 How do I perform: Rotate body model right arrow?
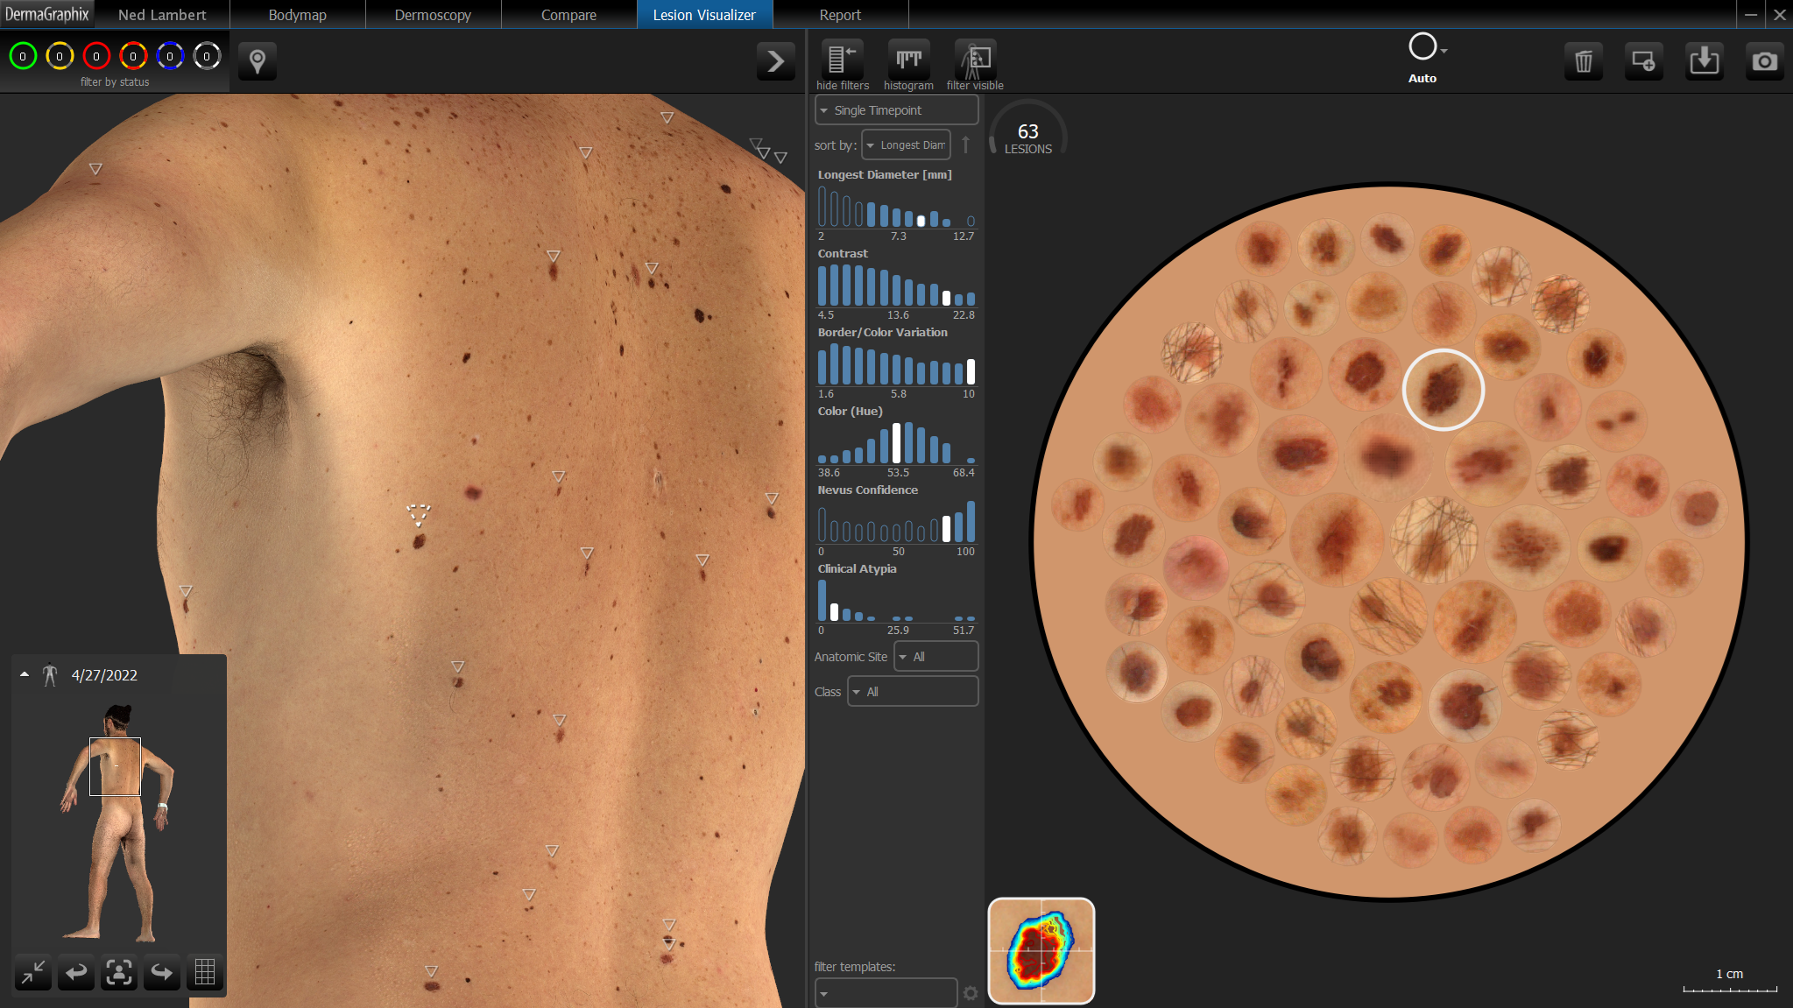point(162,972)
